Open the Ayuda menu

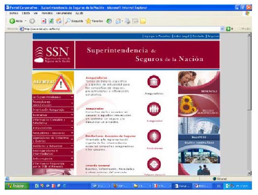pos(79,13)
